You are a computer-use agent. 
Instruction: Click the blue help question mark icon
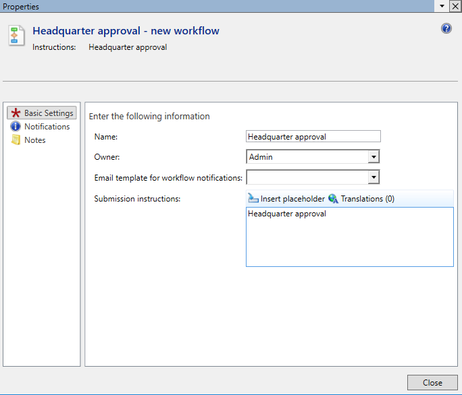446,28
